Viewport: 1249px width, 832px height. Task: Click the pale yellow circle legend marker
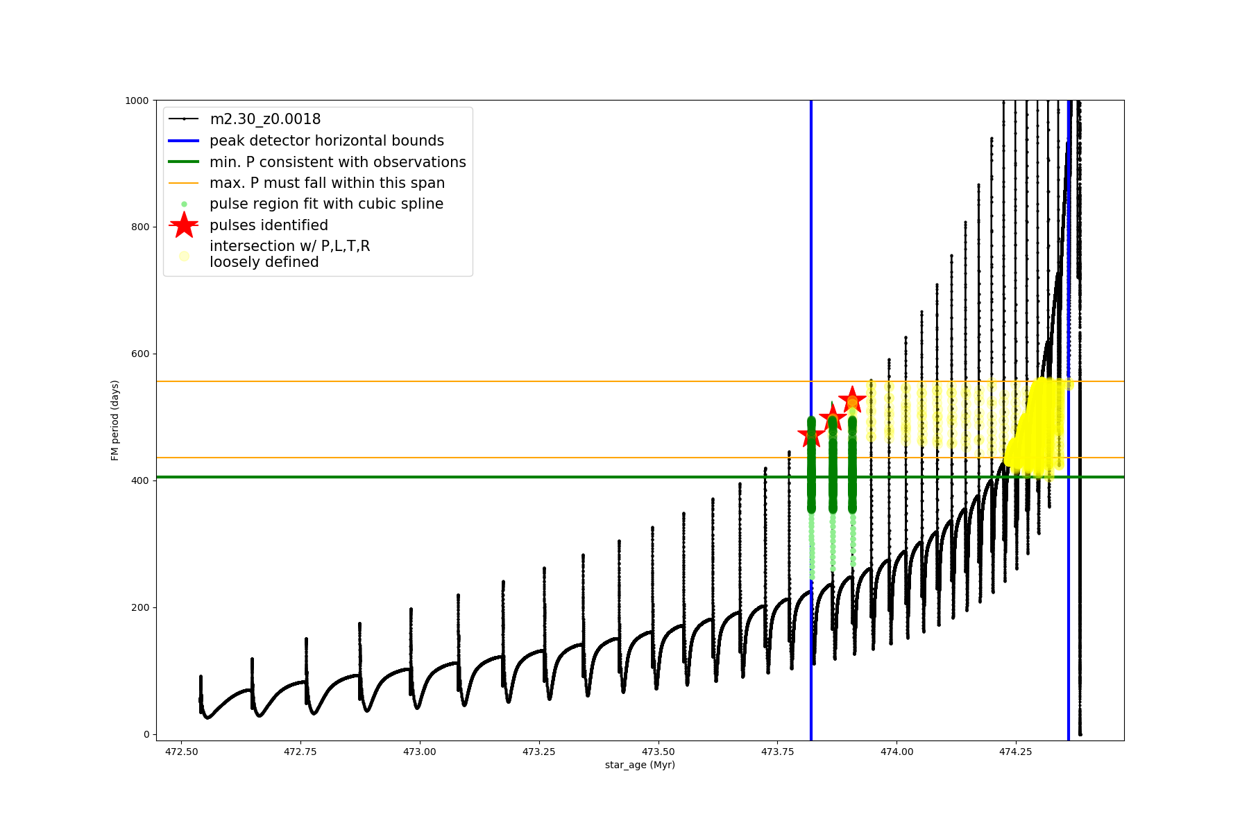pos(184,256)
